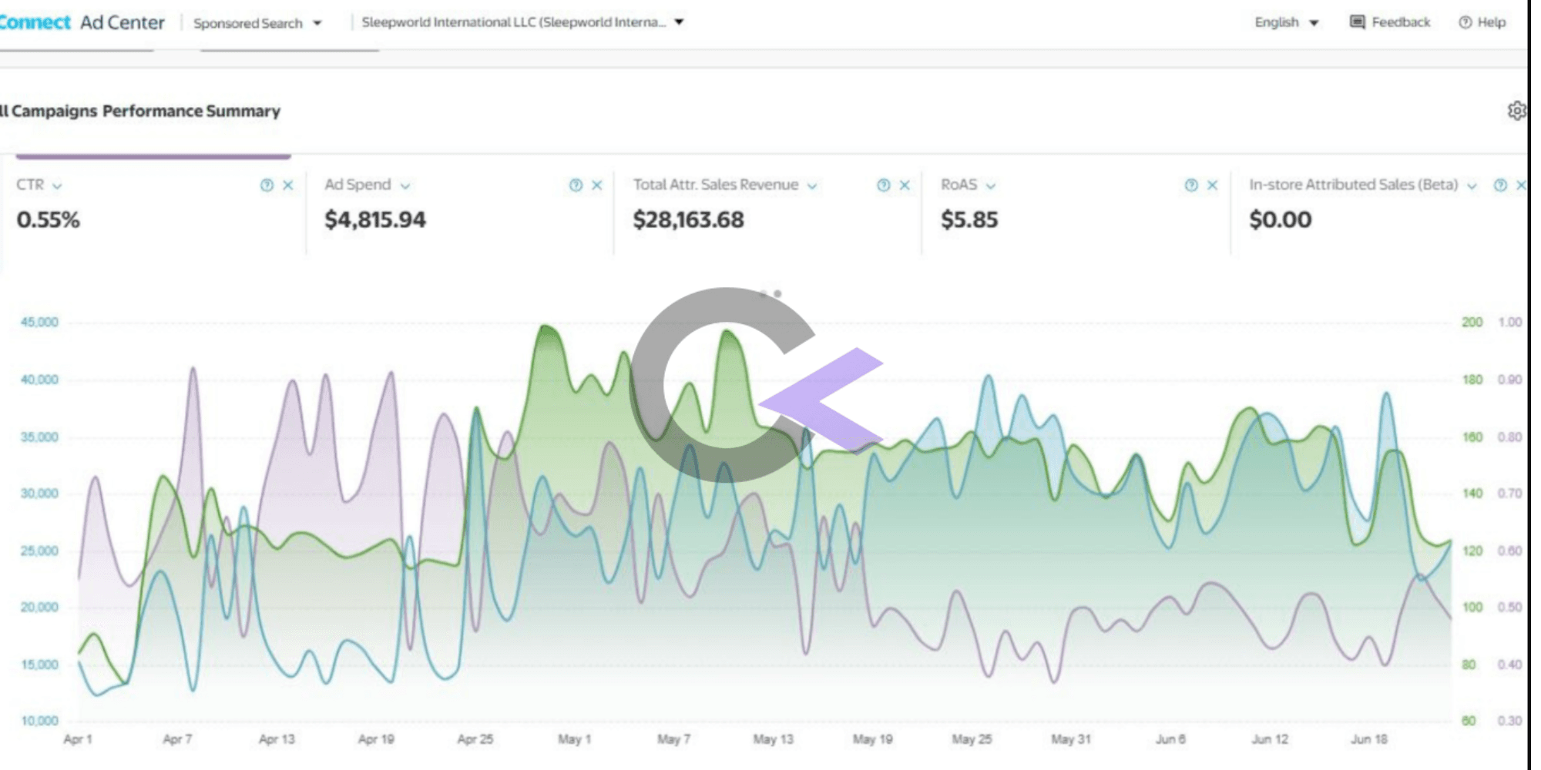Open the Sleepworld International account selector

(522, 22)
